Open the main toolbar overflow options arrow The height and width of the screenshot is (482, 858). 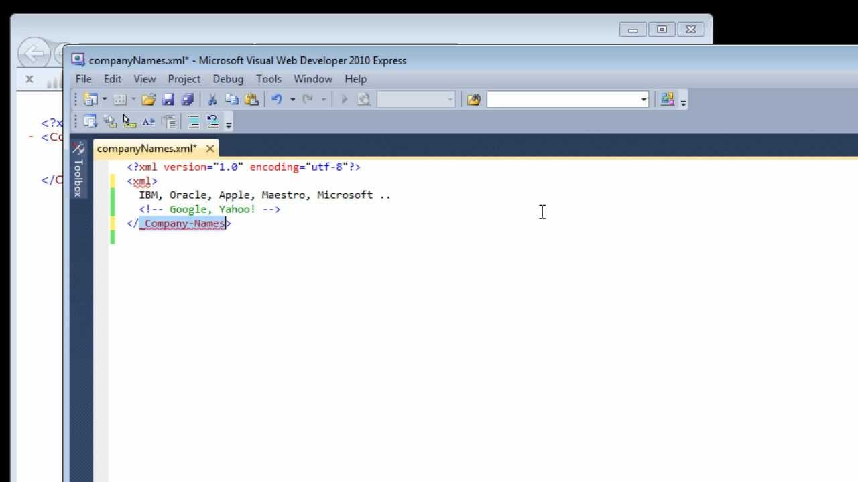(683, 102)
